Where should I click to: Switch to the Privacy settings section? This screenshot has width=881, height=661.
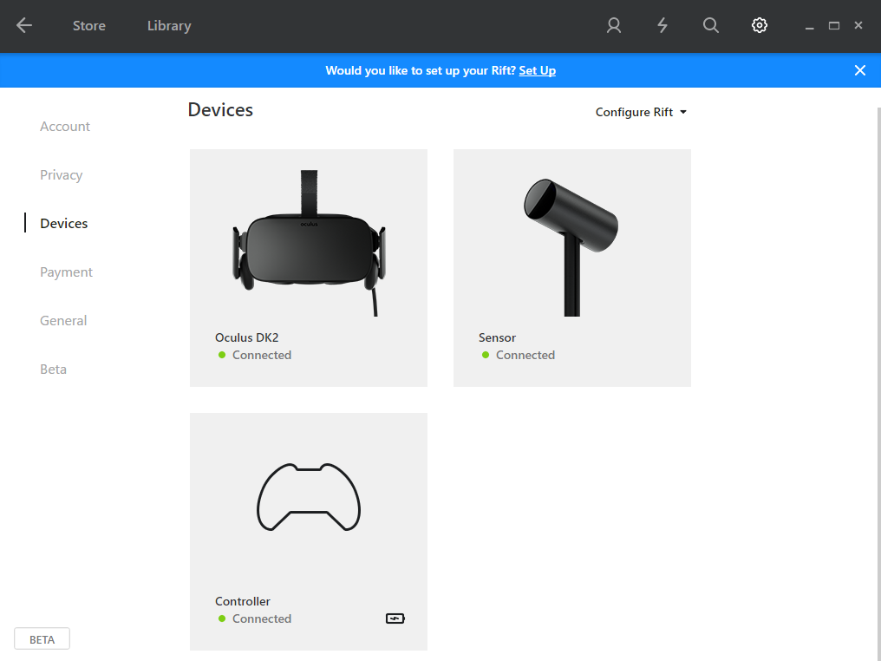point(61,174)
